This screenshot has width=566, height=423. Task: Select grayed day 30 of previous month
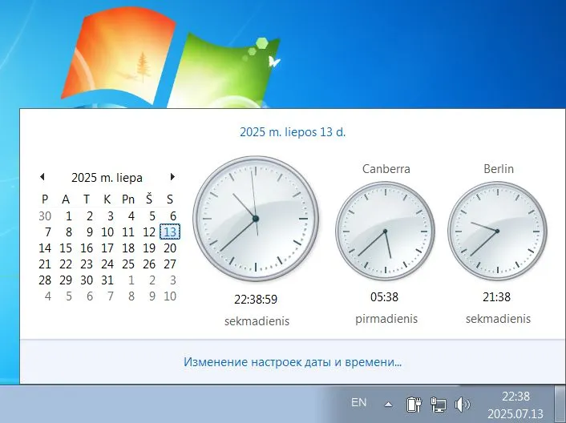click(x=45, y=216)
